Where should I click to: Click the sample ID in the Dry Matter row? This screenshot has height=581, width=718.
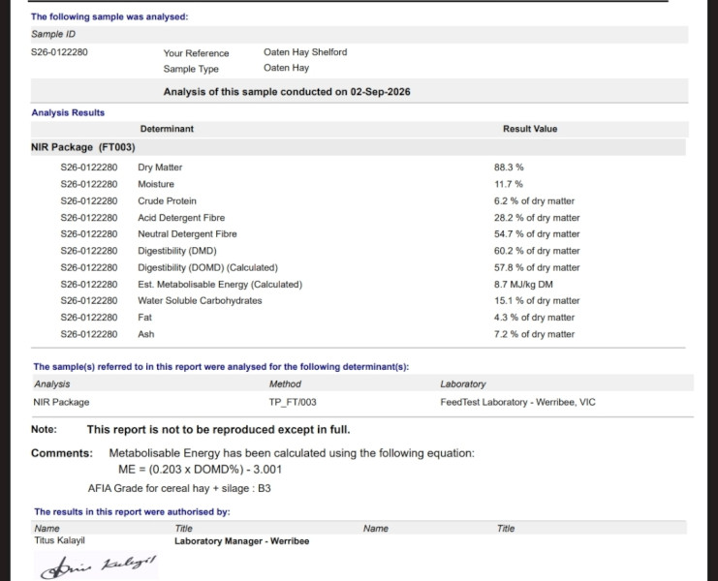coord(89,168)
